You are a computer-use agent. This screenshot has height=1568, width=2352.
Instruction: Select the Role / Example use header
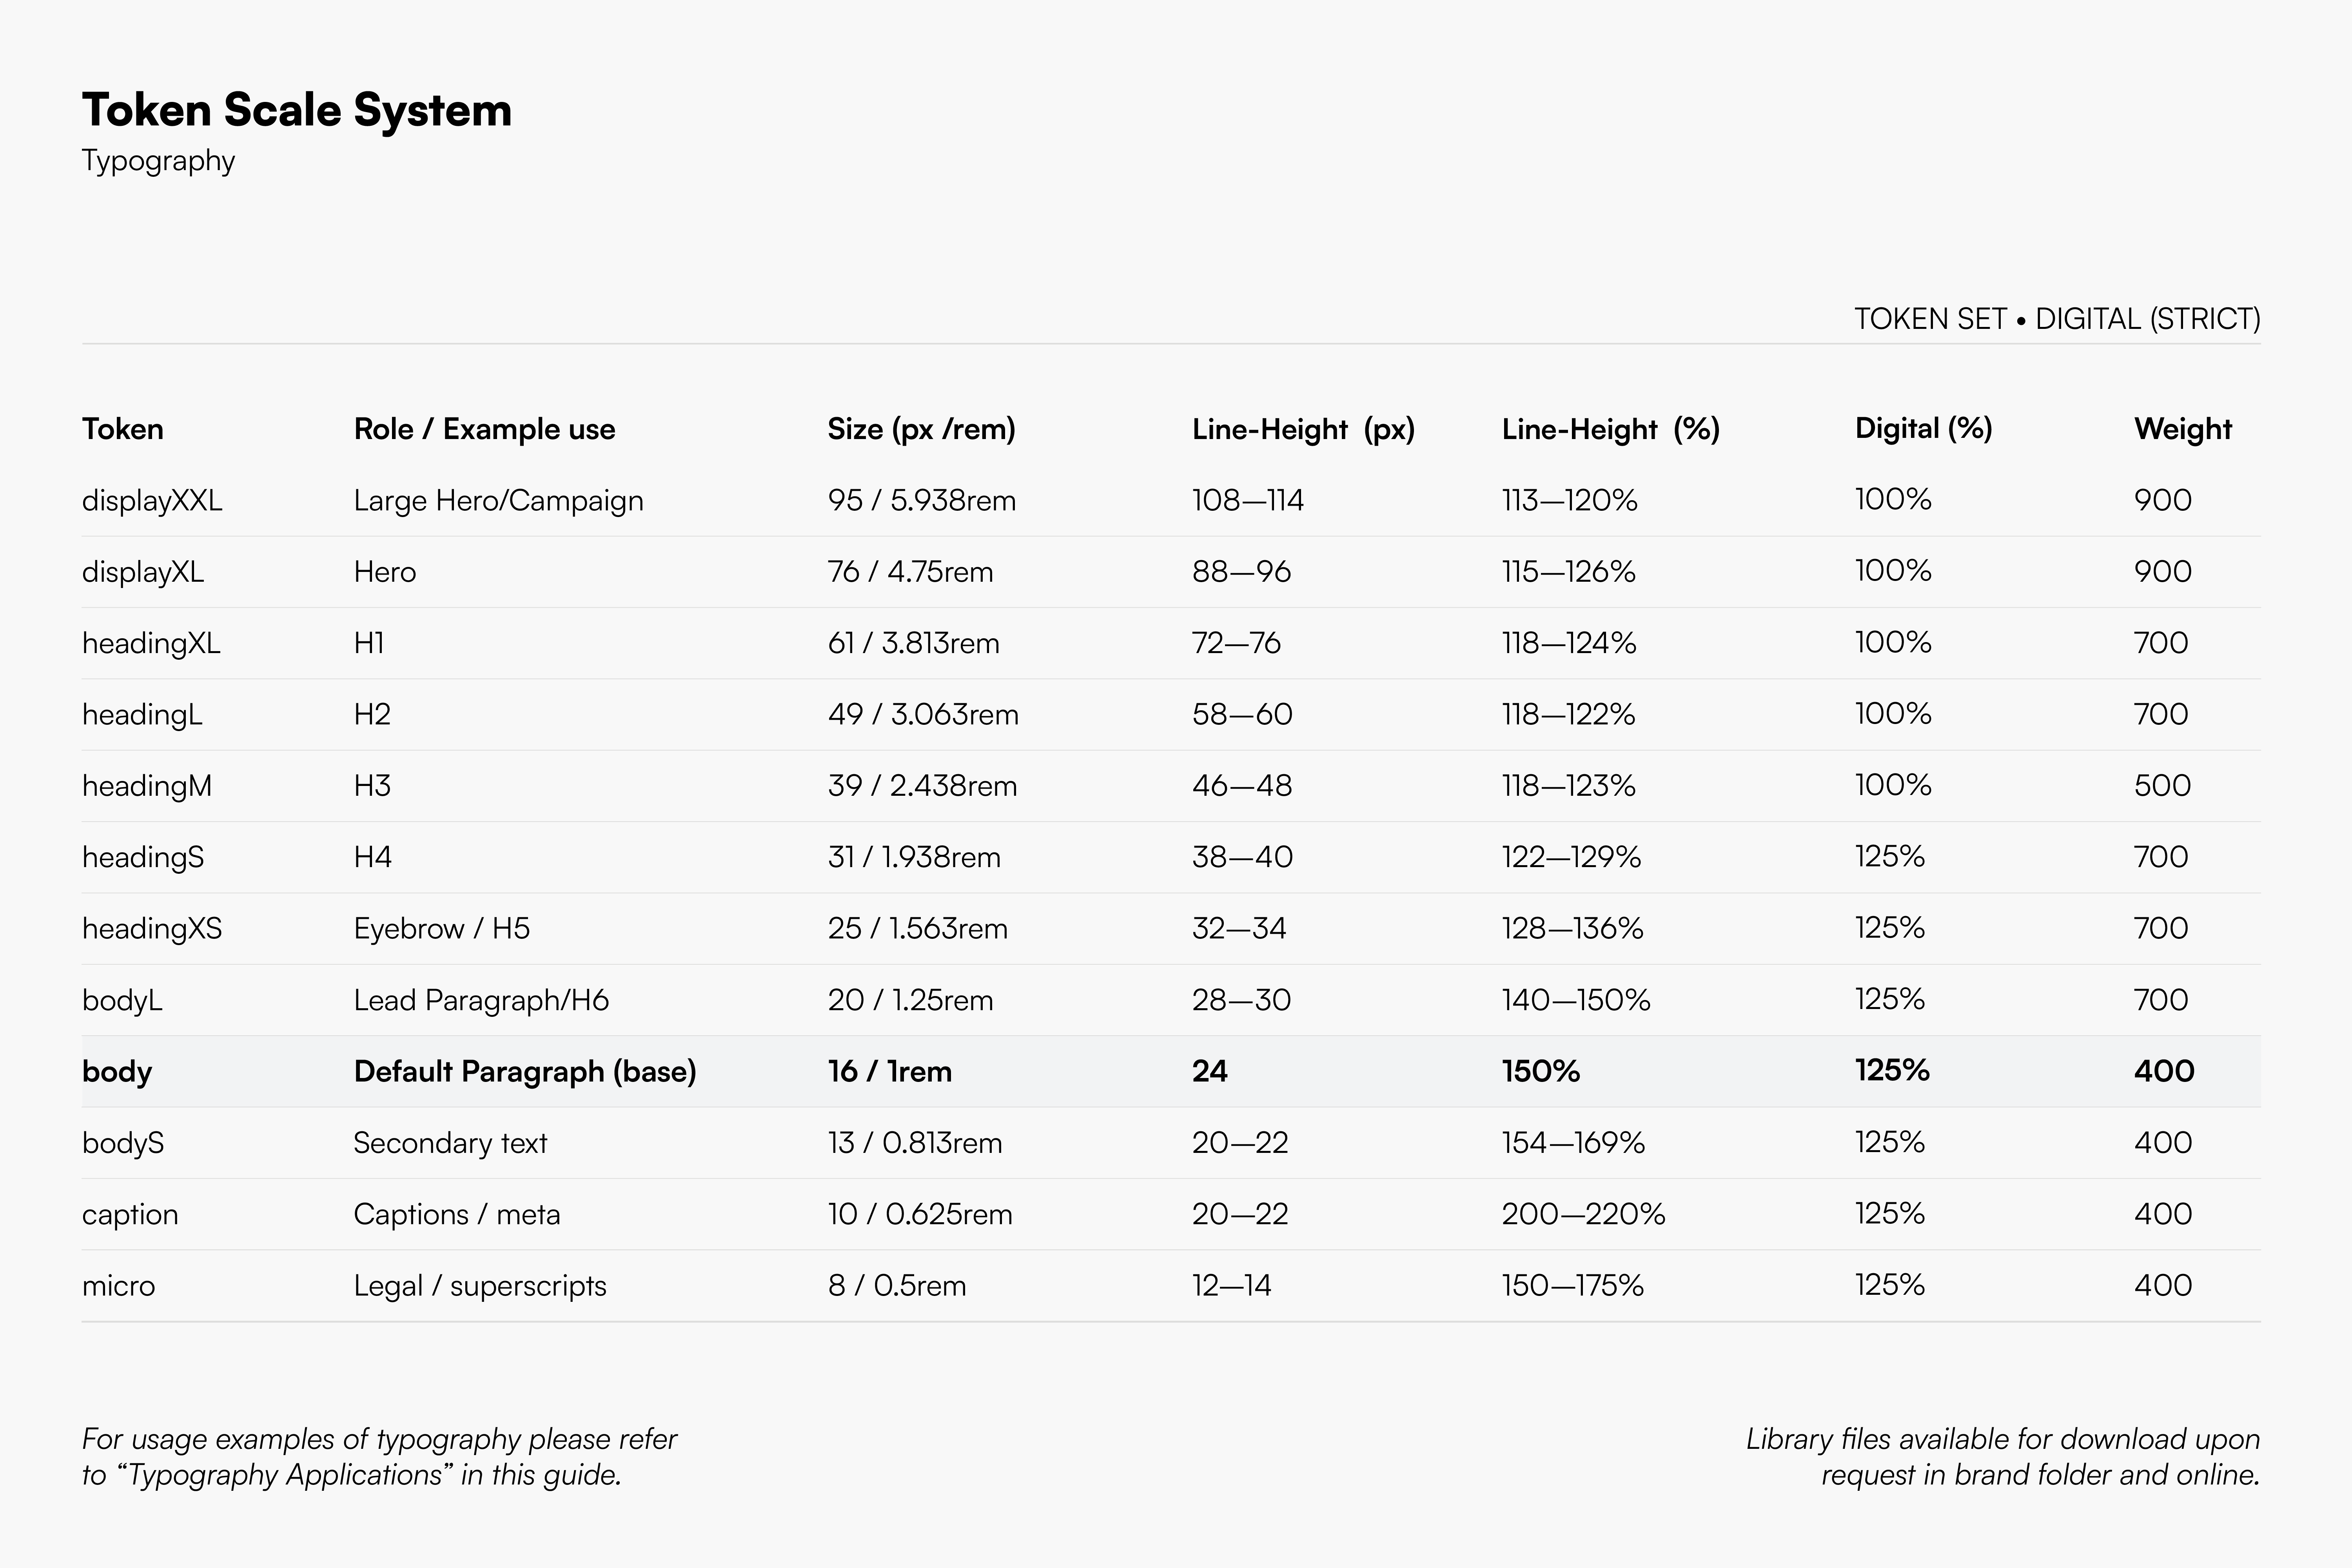(484, 429)
